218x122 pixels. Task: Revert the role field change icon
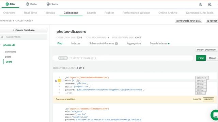coord(56,81)
